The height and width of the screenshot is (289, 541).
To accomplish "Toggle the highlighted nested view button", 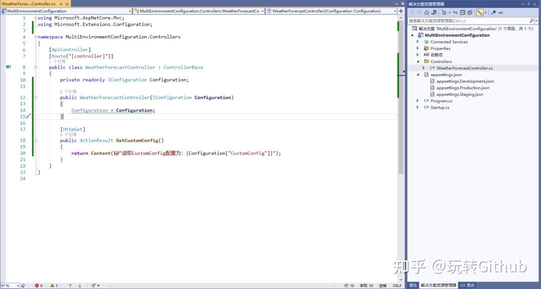I will tap(480, 13).
